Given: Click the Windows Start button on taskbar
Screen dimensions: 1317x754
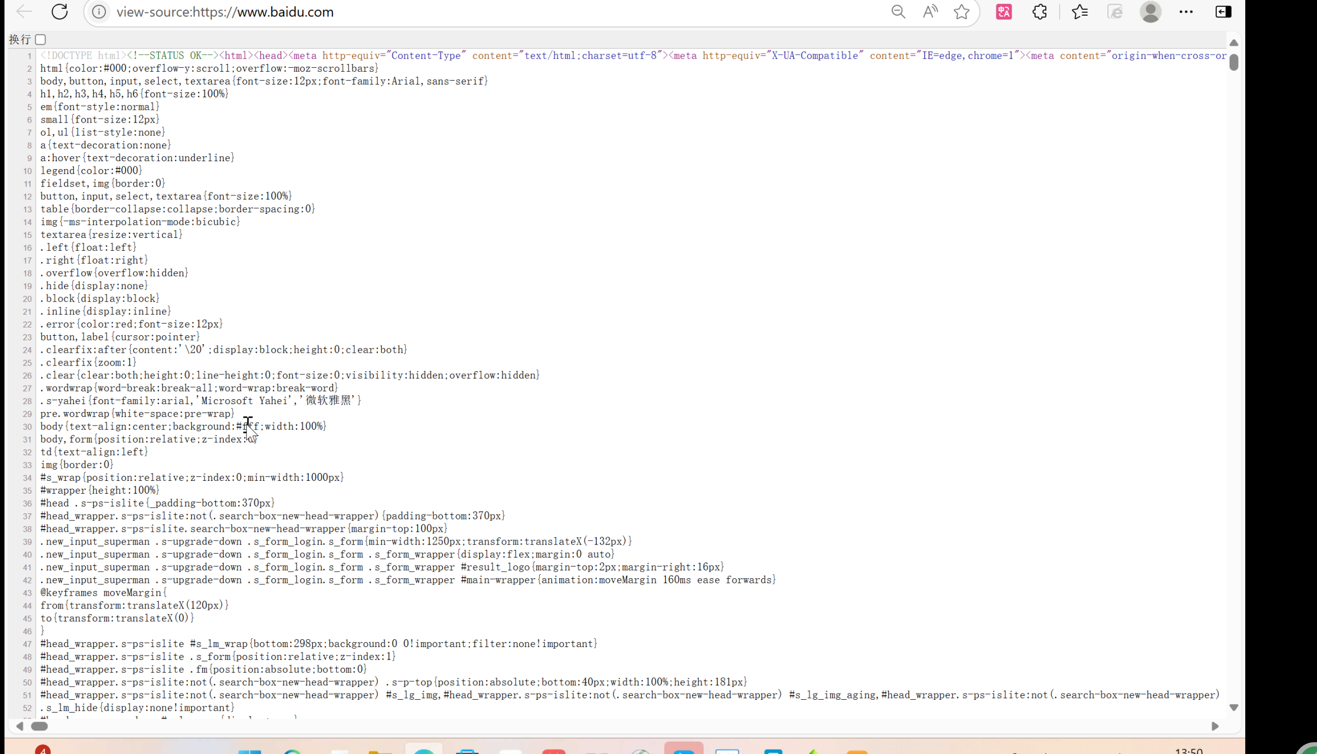Looking at the screenshot, I should click(x=249, y=751).
